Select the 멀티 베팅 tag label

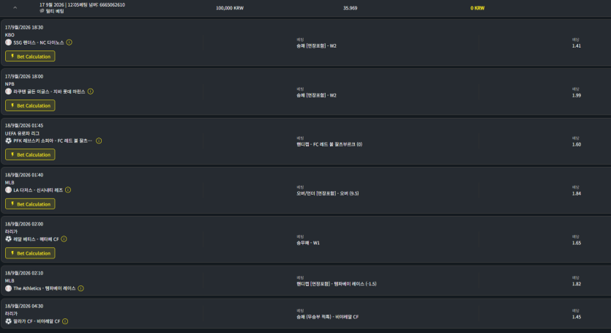click(55, 11)
